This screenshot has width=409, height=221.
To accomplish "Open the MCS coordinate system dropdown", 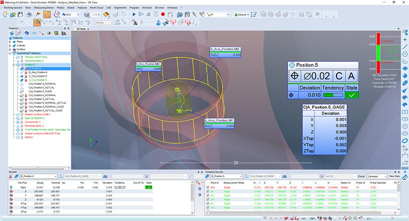I will point(74,15).
